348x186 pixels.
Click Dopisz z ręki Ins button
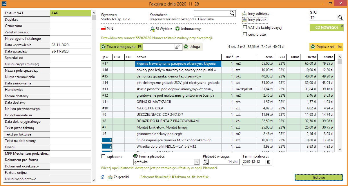point(327,47)
